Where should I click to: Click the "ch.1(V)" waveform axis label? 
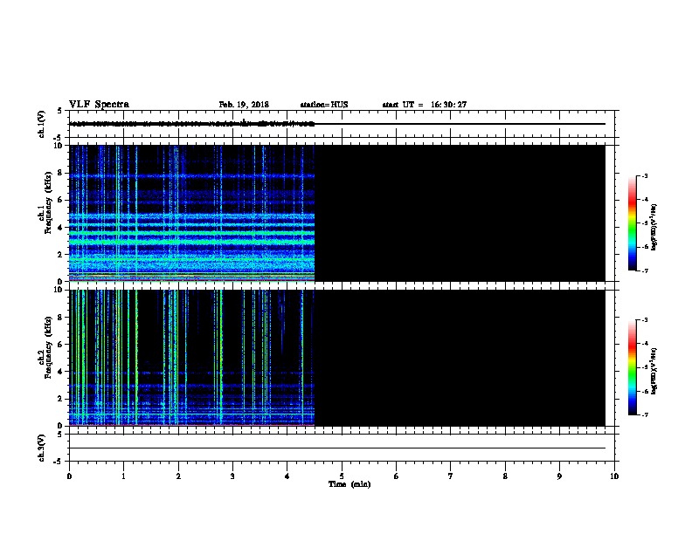(x=42, y=124)
